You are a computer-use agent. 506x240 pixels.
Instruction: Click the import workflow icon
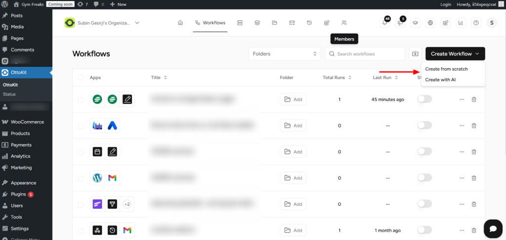coord(415,54)
